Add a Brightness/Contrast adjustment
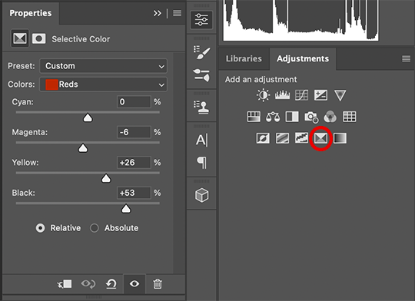This screenshot has width=415, height=301. point(263,95)
